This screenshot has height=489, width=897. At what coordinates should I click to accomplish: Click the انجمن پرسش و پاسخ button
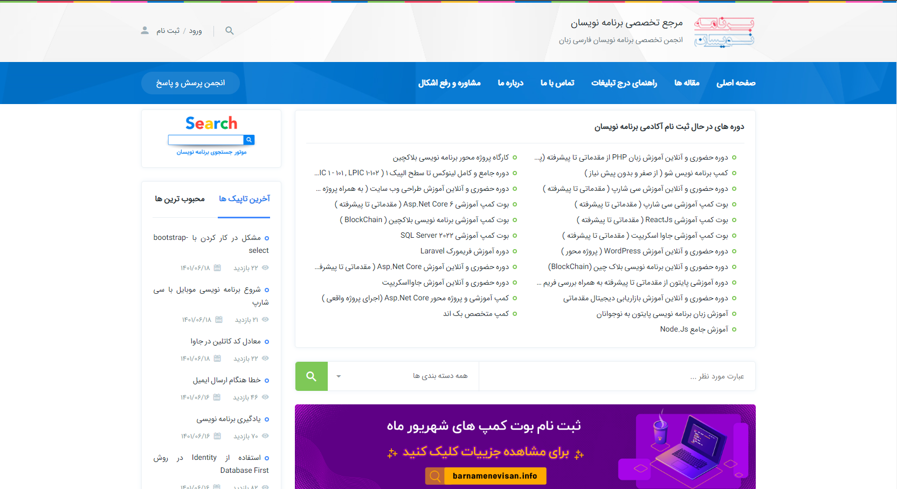tap(190, 83)
